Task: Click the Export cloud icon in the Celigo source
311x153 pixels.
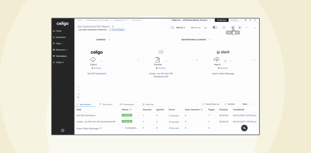Action: (93, 60)
